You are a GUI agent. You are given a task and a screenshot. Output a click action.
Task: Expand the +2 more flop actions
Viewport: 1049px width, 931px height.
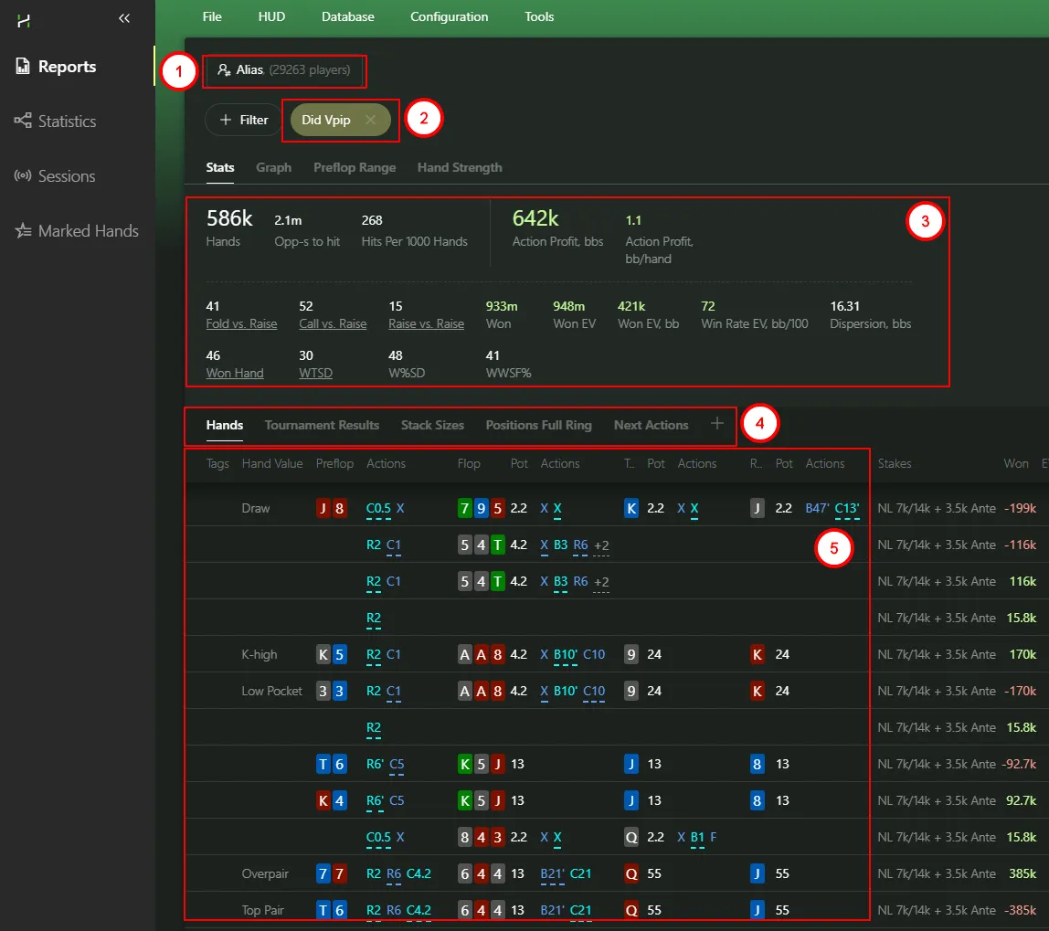click(x=601, y=545)
